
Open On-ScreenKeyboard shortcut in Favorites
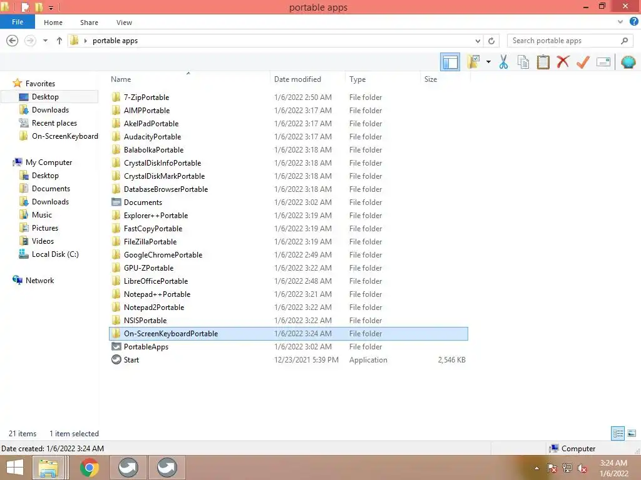tap(64, 136)
